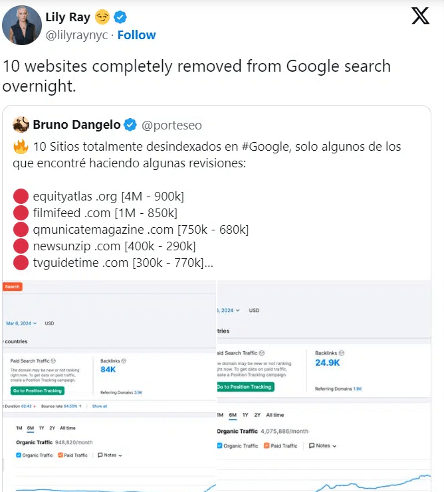Image resolution: width=444 pixels, height=492 pixels.
Task: Toggle Paid Traffic checkbox in right chart
Action: click(266, 446)
